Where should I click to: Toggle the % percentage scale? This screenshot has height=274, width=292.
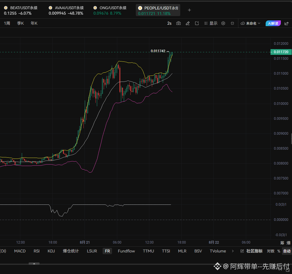point(279,251)
